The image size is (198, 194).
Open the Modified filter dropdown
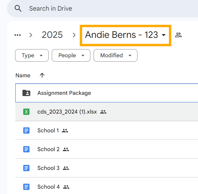tap(115, 55)
